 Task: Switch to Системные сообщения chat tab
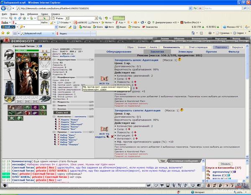click(184, 161)
